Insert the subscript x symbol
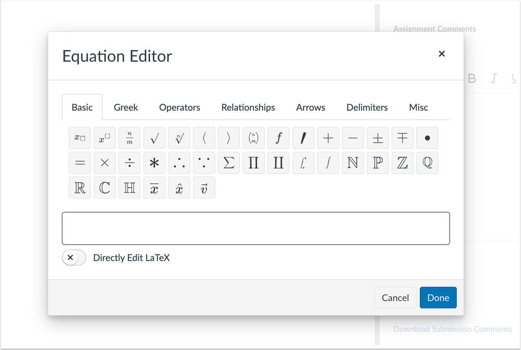 tap(80, 138)
